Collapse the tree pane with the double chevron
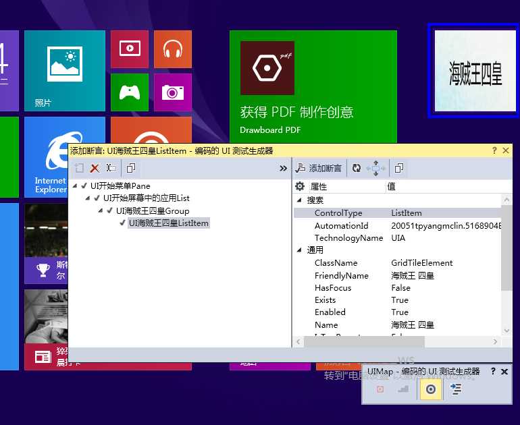 coord(283,168)
